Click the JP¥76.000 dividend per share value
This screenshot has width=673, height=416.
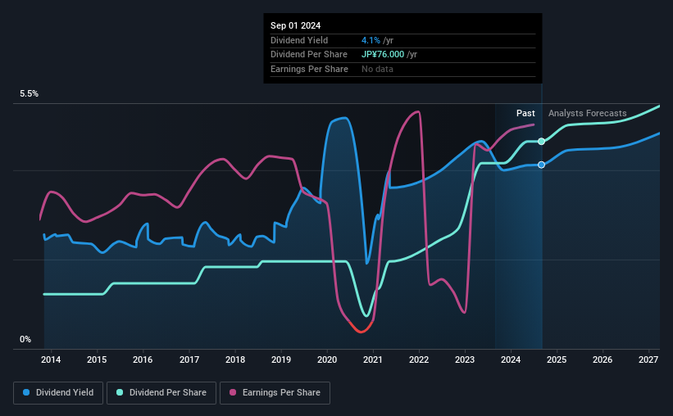click(383, 55)
